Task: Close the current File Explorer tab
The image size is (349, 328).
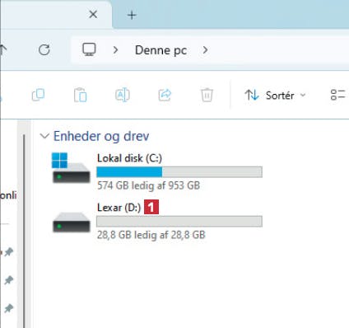Action: [93, 14]
